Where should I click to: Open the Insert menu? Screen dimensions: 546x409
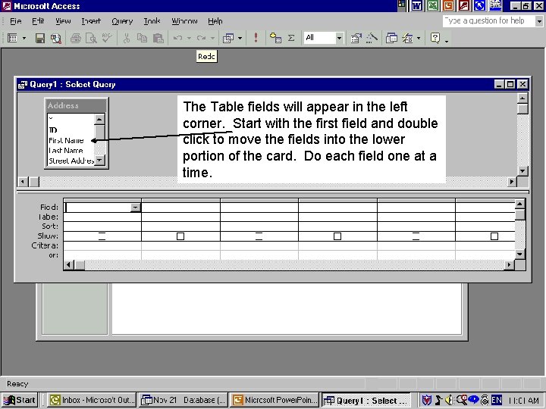click(91, 21)
